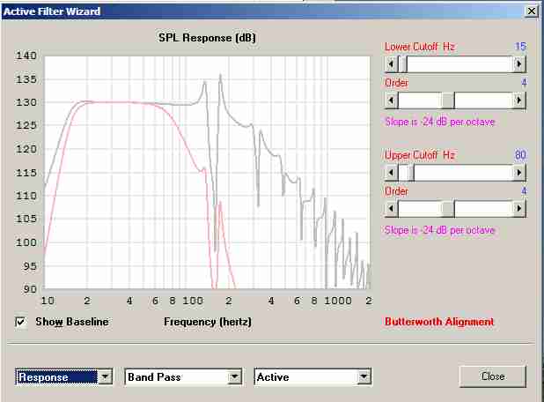Click the Upper Cutoff Hz label
This screenshot has height=402, width=544.
click(420, 155)
